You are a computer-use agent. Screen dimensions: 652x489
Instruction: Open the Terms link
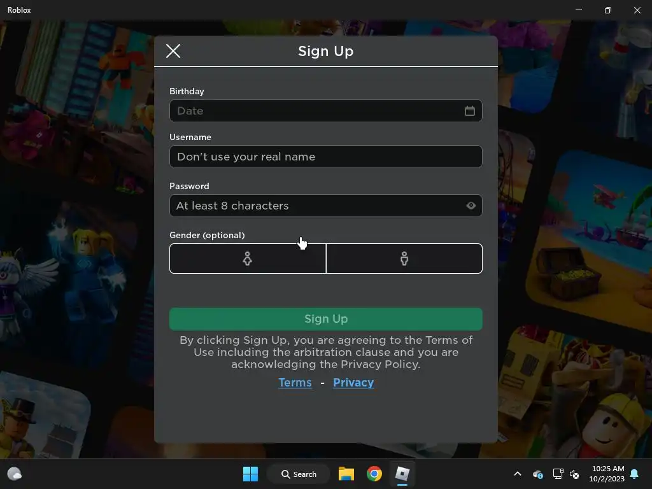point(295,383)
